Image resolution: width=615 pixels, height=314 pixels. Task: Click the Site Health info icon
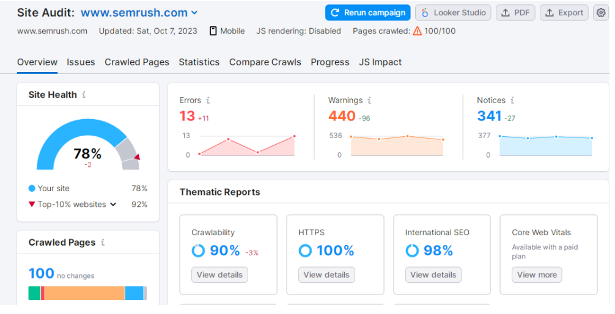pos(84,95)
